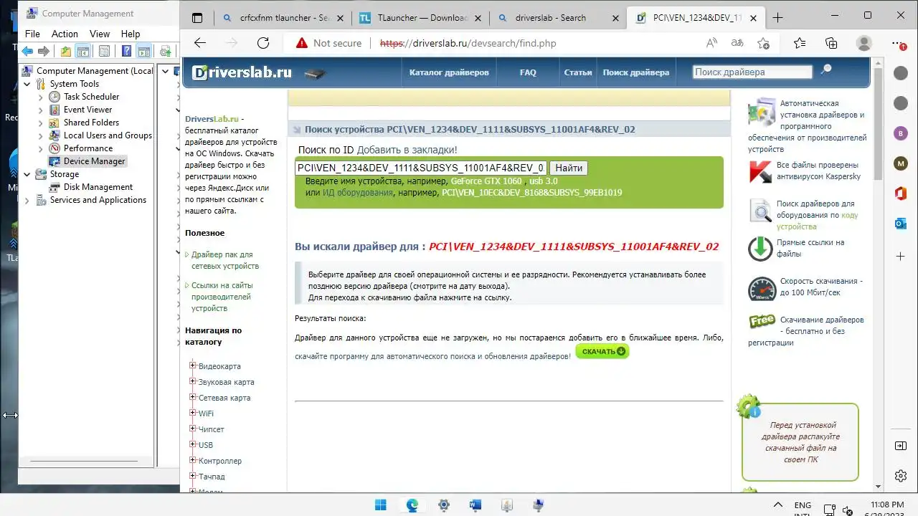
Task: Open the View menu
Action: pyautogui.click(x=100, y=34)
